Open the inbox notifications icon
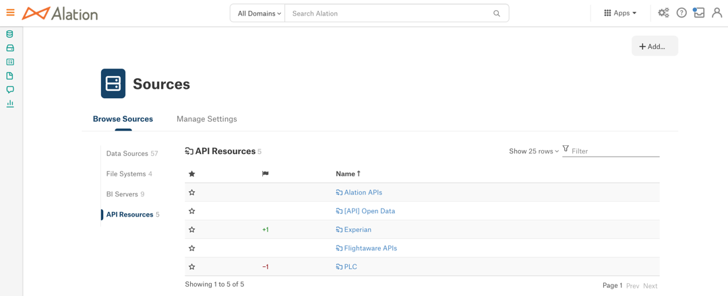 699,13
